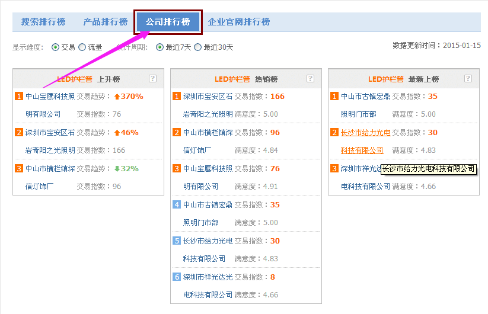The height and width of the screenshot is (314, 488).
Task: Open the 企业官网排行榜 tab
Action: click(x=239, y=22)
